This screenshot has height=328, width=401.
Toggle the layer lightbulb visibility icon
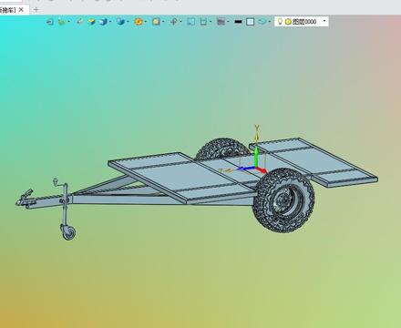pos(280,21)
